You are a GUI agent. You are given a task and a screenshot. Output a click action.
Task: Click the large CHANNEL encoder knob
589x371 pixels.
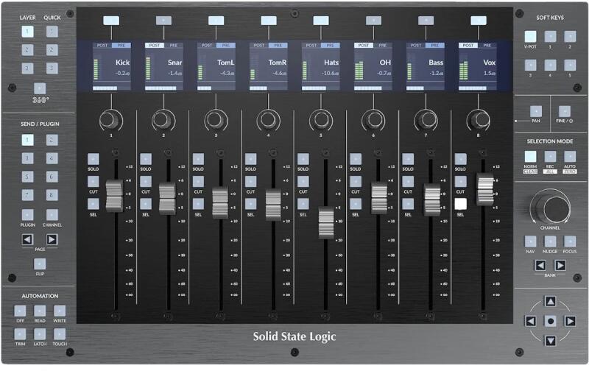pos(550,205)
